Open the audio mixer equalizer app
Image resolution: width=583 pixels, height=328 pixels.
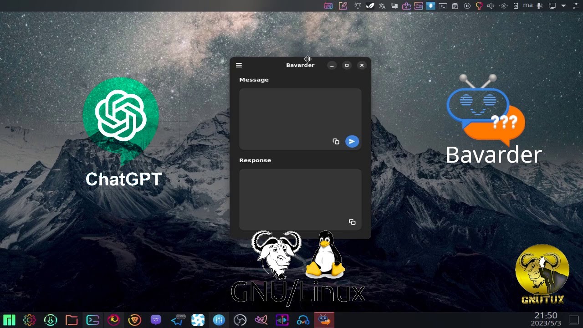[x=219, y=320]
